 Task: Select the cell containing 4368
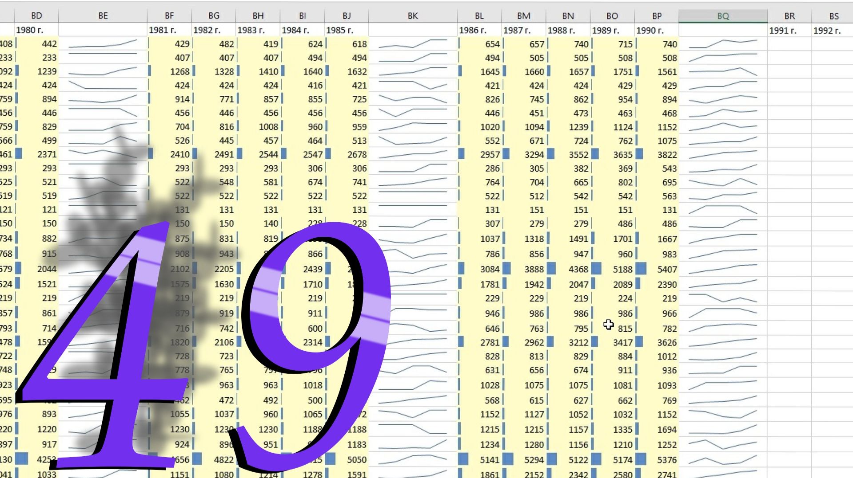click(568, 269)
